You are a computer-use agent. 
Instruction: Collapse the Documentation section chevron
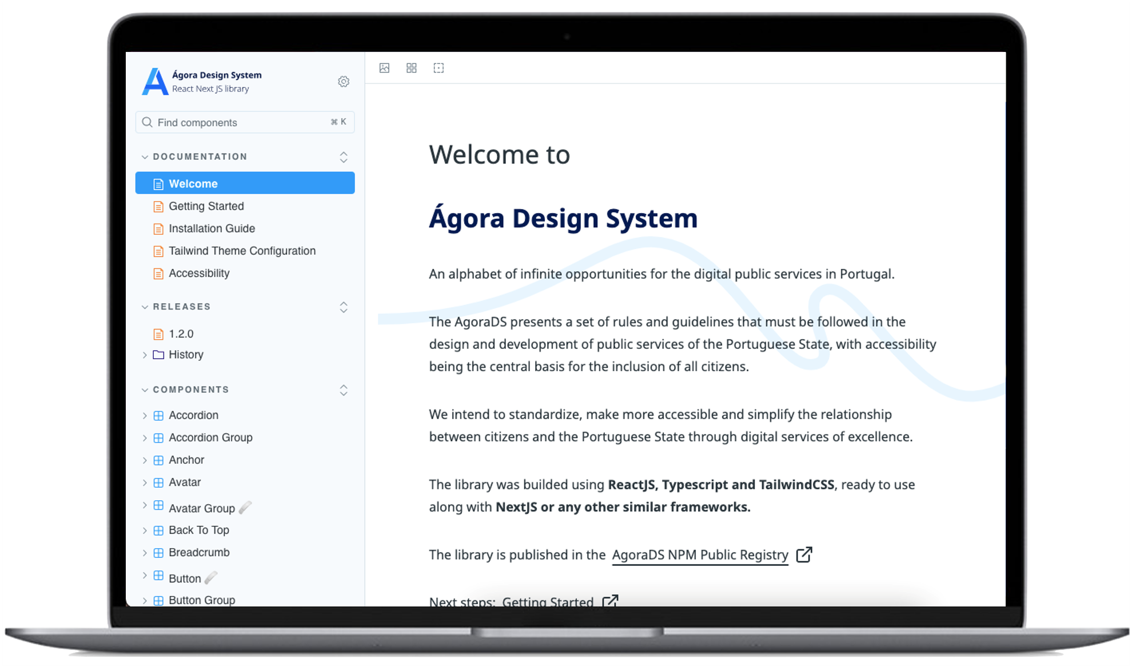(x=145, y=156)
